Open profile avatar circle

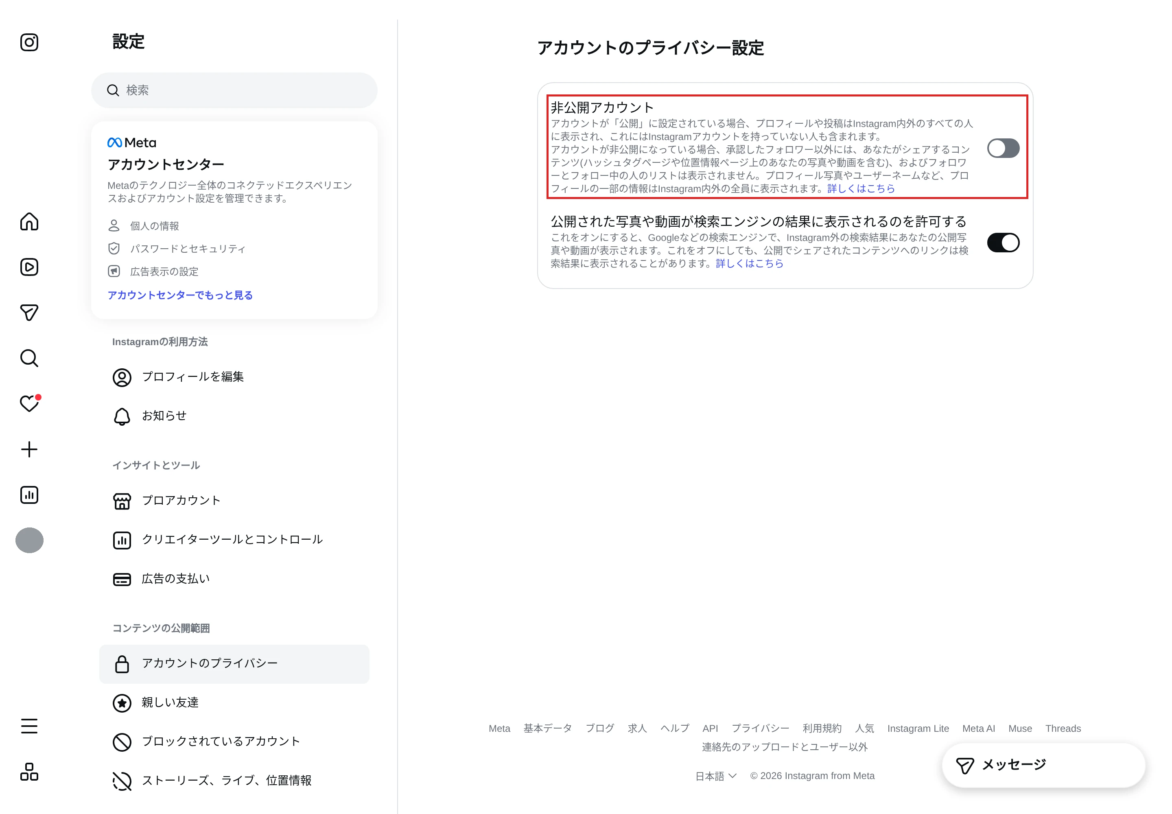(x=29, y=540)
